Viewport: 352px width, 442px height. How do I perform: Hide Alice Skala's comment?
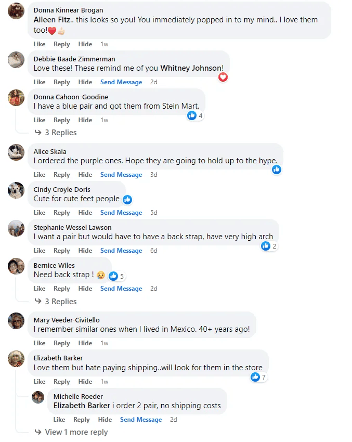85,175
